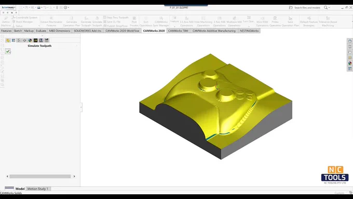Screen dimensions: 353x199
Task: Click the Options gear icon in title bar
Action: 65,7
